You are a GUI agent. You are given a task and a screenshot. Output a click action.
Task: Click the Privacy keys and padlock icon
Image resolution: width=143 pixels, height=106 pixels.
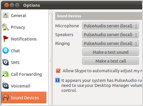point(6,27)
